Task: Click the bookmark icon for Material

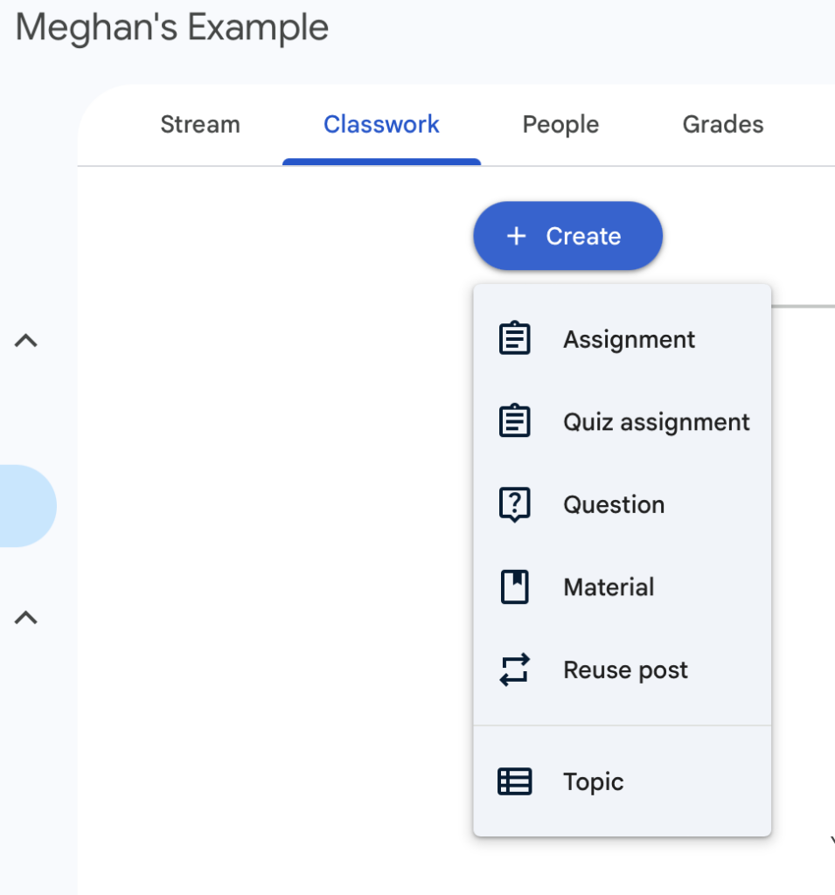Action: click(515, 587)
